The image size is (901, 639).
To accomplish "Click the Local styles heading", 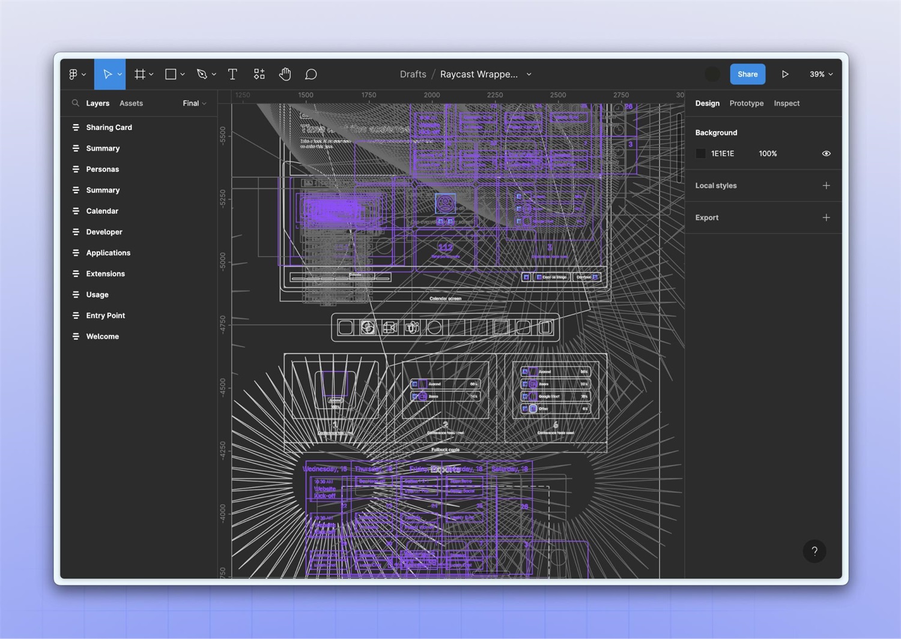I will tap(715, 185).
